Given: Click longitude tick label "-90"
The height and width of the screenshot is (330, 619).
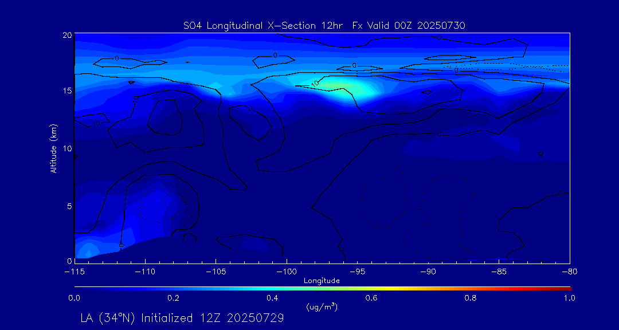Looking at the screenshot, I should [428, 272].
